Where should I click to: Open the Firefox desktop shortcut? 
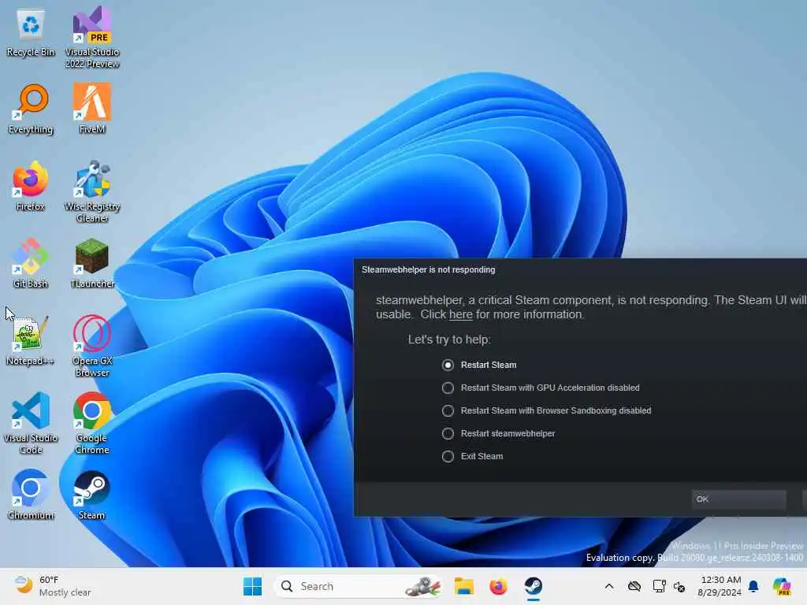coord(31,186)
